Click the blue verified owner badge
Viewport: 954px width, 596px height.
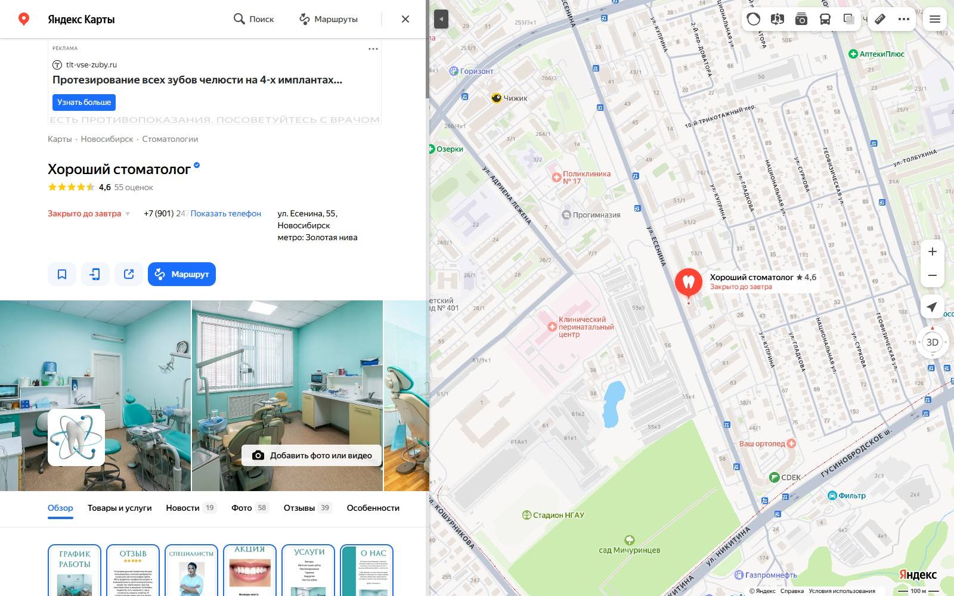pos(197,166)
